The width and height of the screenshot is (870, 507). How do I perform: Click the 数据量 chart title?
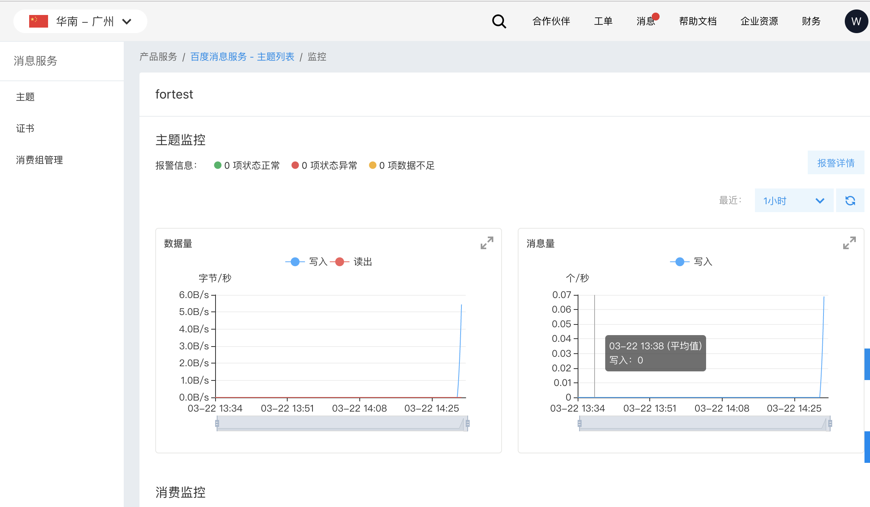point(178,244)
